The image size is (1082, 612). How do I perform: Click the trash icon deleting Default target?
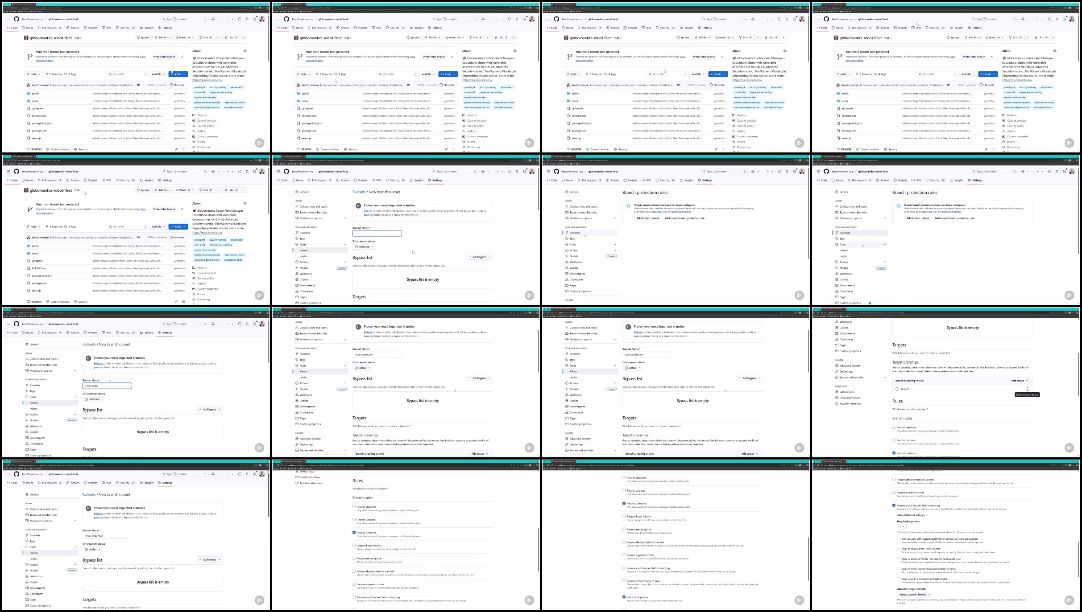(x=1027, y=389)
